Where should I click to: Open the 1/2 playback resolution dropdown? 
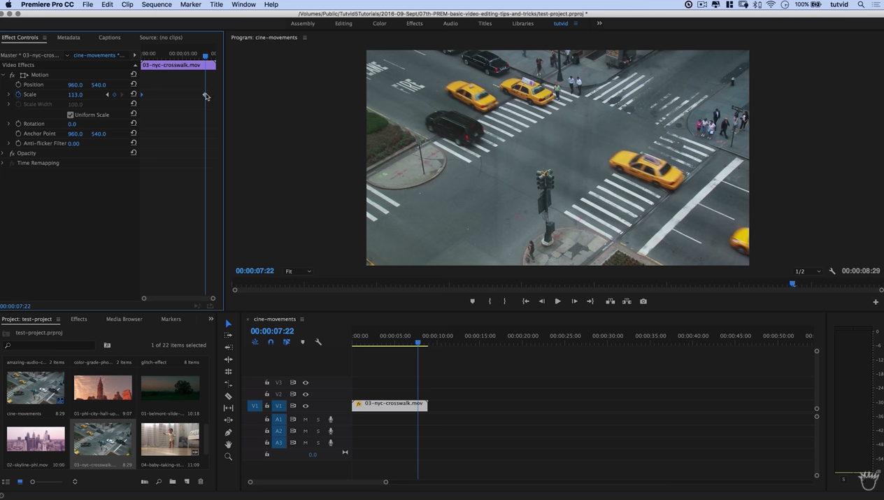coord(807,271)
